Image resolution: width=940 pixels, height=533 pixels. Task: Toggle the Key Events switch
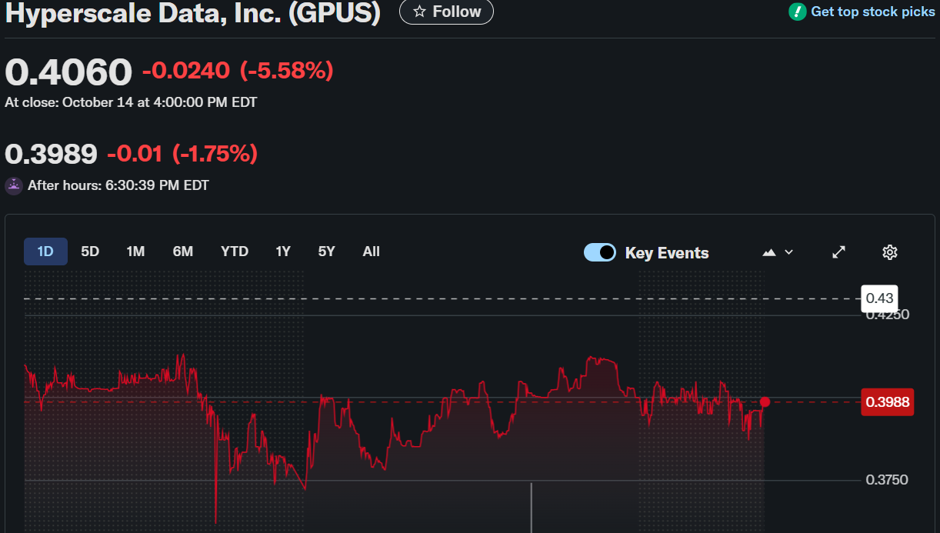coord(600,252)
